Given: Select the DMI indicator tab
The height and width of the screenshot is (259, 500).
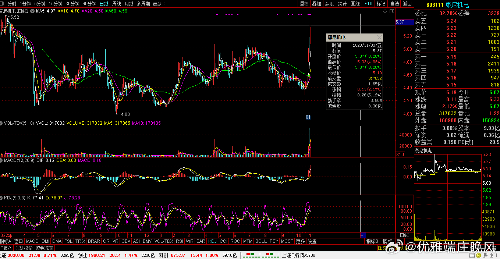Looking at the screenshot, I should [x=45, y=241].
